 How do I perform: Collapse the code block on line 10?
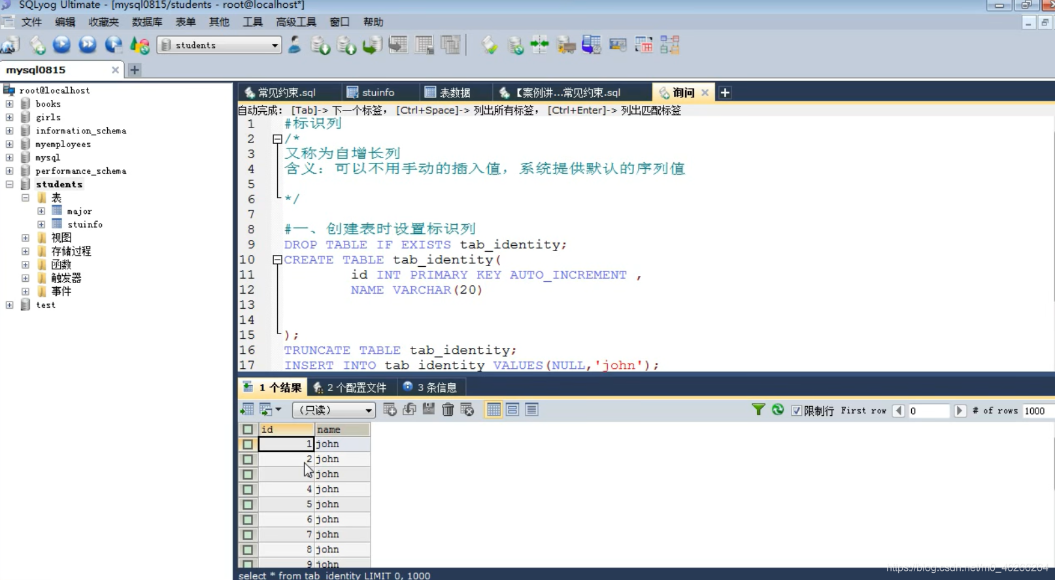277,260
